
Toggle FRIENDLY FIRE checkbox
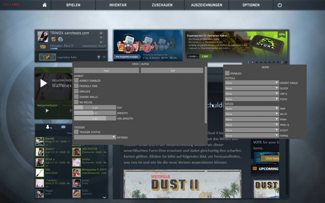[x=76, y=86]
